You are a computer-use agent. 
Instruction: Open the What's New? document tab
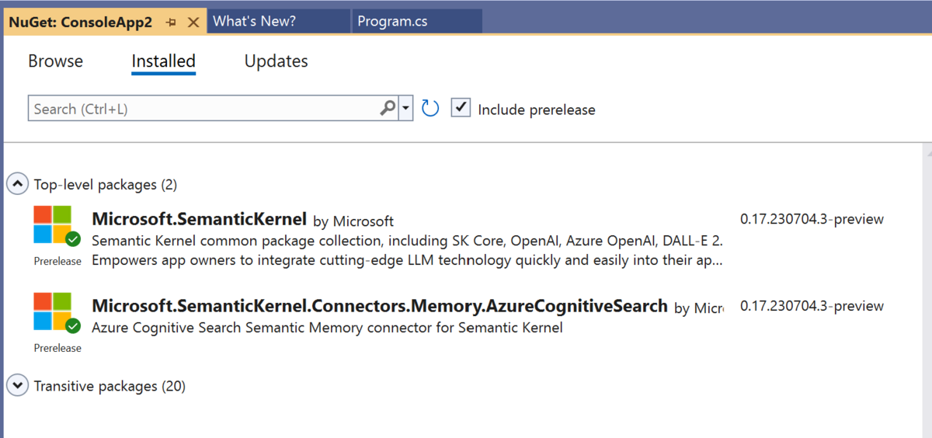254,22
